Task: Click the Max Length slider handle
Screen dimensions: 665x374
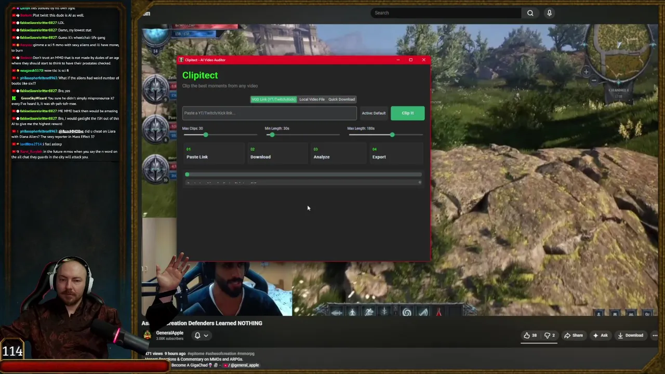Action: coord(392,135)
